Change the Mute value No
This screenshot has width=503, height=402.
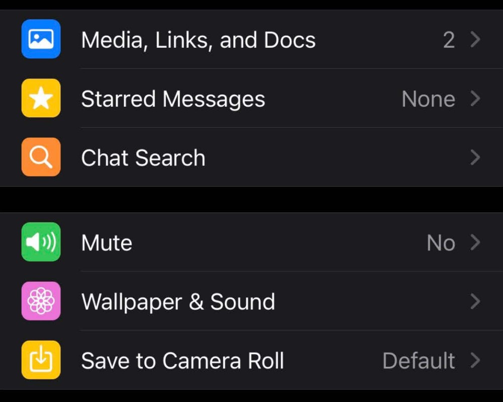click(441, 243)
